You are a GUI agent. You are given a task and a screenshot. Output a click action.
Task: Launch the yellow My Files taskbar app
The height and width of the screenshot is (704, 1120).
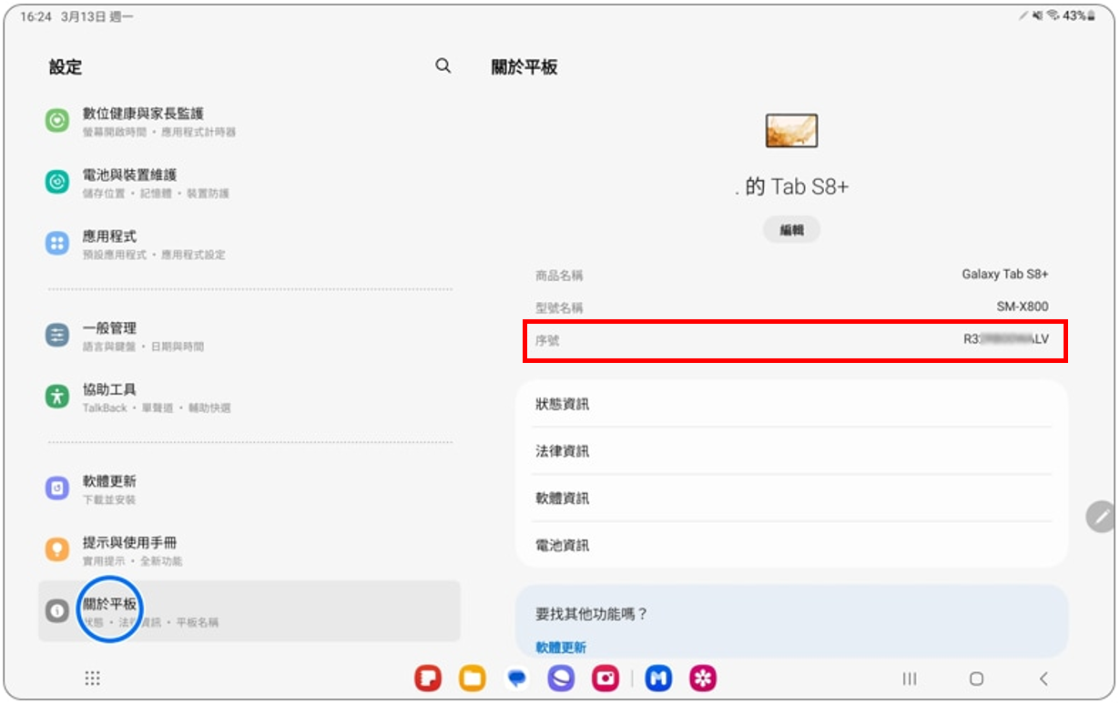click(473, 678)
